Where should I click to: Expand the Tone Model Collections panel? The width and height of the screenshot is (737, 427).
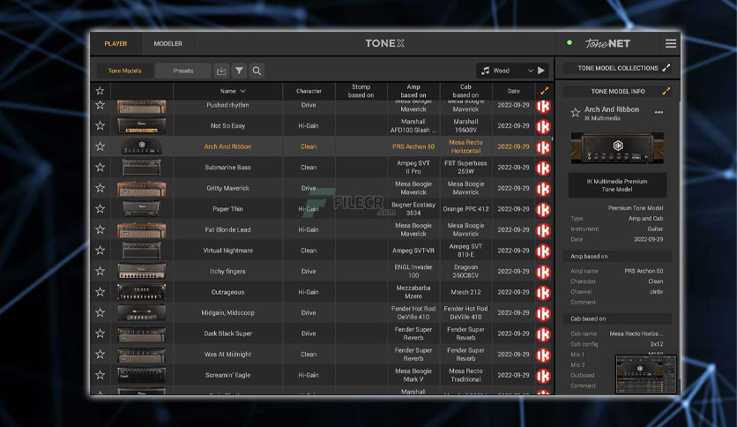(666, 68)
